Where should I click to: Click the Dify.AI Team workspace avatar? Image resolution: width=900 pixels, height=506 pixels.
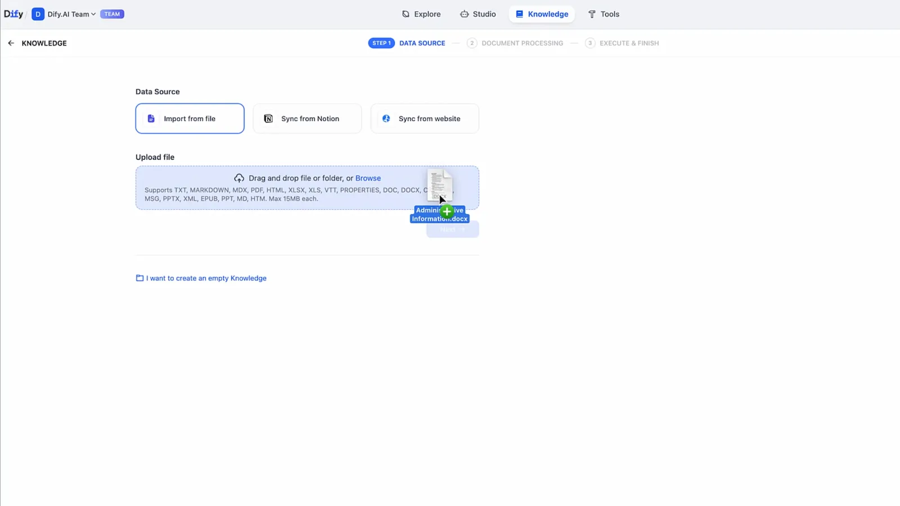click(x=38, y=14)
